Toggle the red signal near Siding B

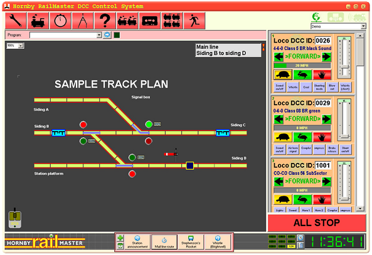(83, 125)
